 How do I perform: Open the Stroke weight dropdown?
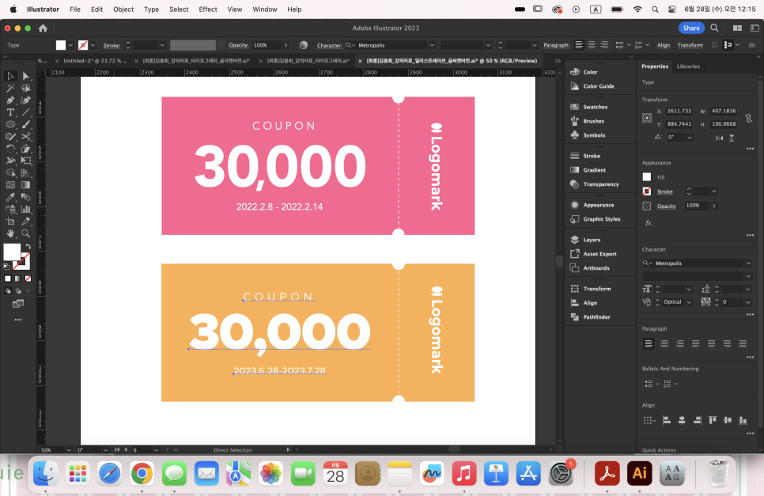[x=162, y=45]
